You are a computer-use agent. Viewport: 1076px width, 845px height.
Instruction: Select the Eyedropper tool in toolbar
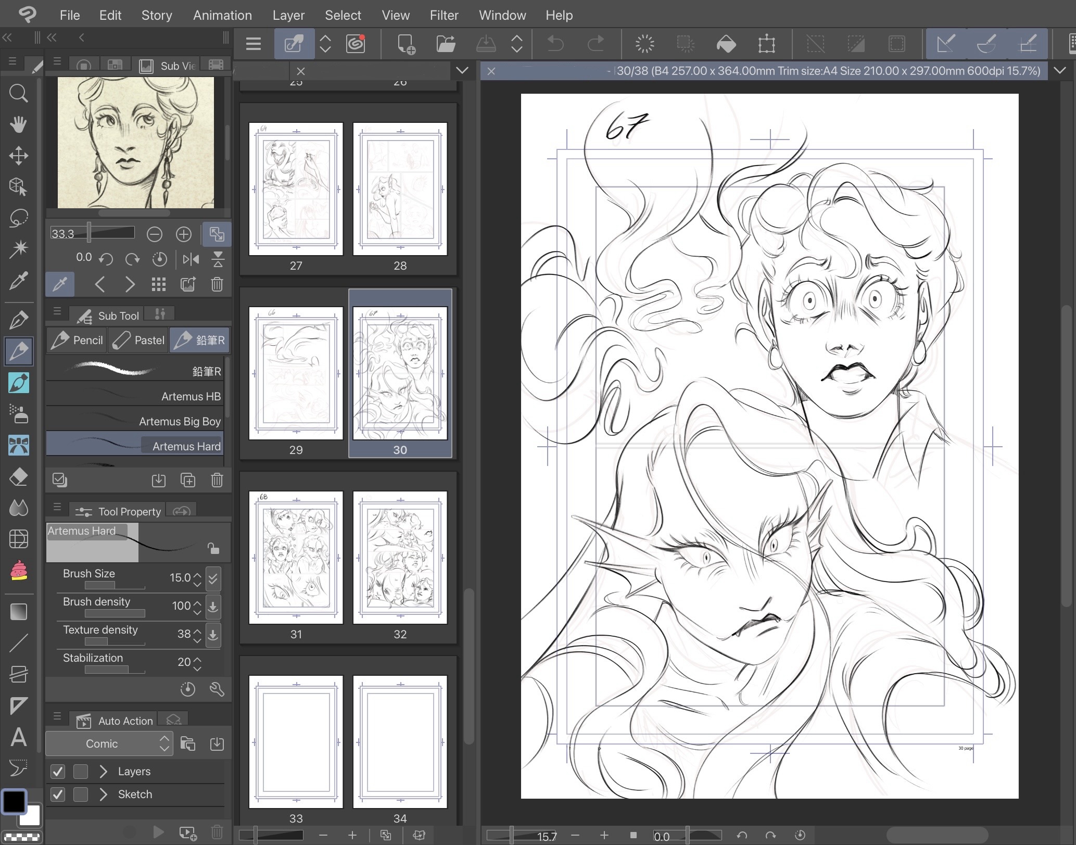click(19, 281)
